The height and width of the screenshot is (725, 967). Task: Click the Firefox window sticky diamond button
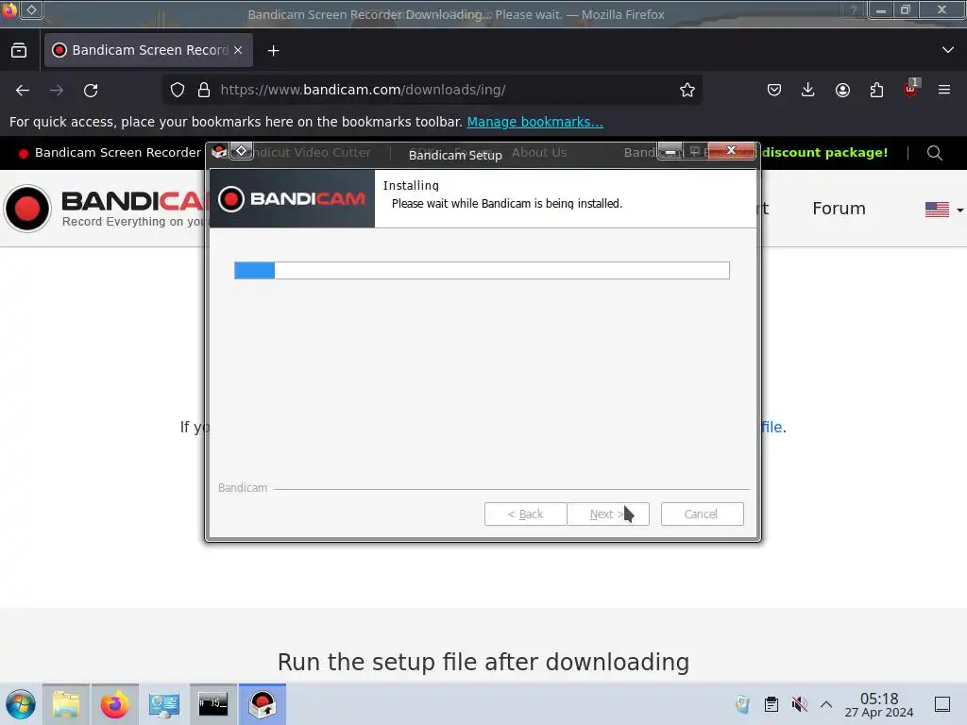(x=31, y=9)
